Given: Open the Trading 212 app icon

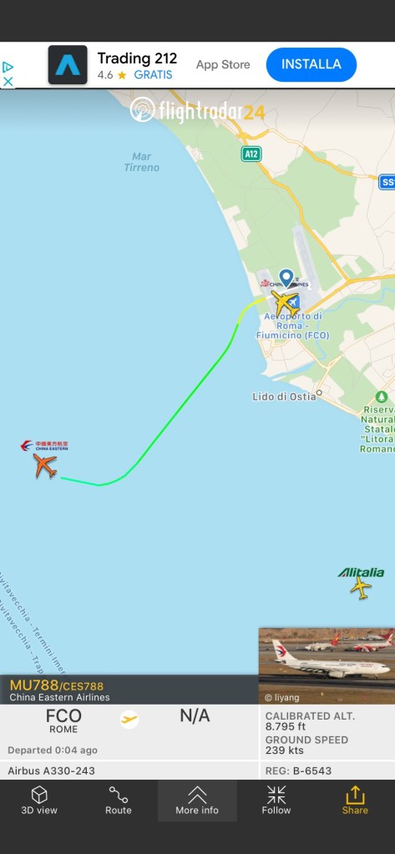Looking at the screenshot, I should coord(68,65).
